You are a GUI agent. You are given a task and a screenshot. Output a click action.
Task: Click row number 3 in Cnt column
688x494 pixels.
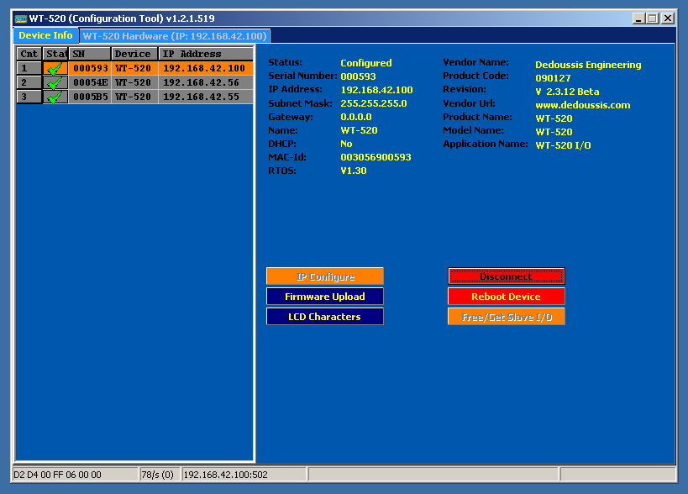point(29,97)
